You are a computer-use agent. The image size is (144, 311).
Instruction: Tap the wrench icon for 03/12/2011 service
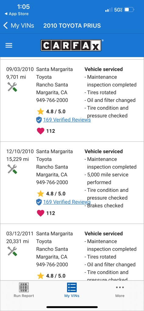pos(12,251)
